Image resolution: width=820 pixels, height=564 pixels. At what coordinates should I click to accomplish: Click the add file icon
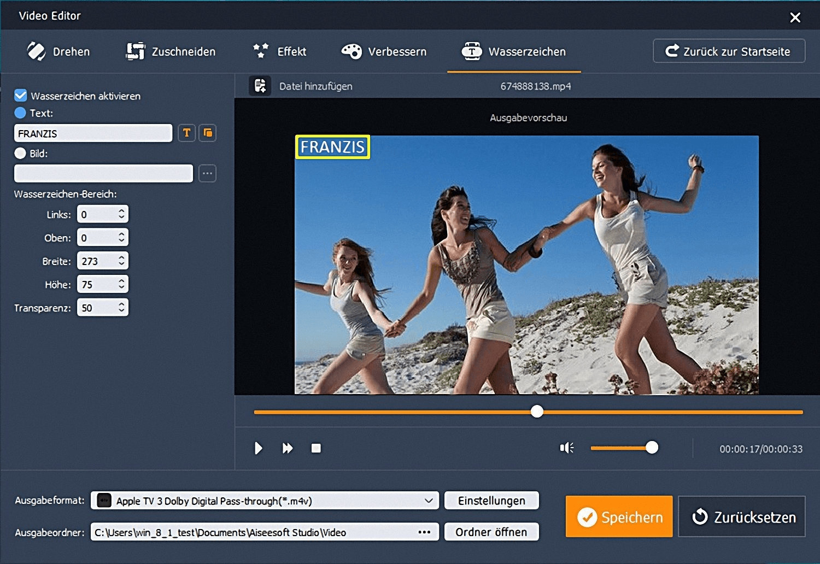pyautogui.click(x=260, y=86)
